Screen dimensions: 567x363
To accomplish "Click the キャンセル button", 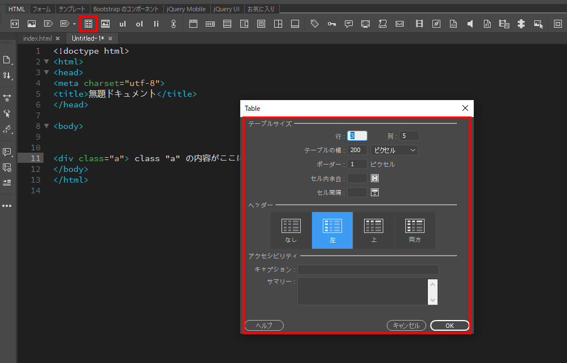I will 406,326.
